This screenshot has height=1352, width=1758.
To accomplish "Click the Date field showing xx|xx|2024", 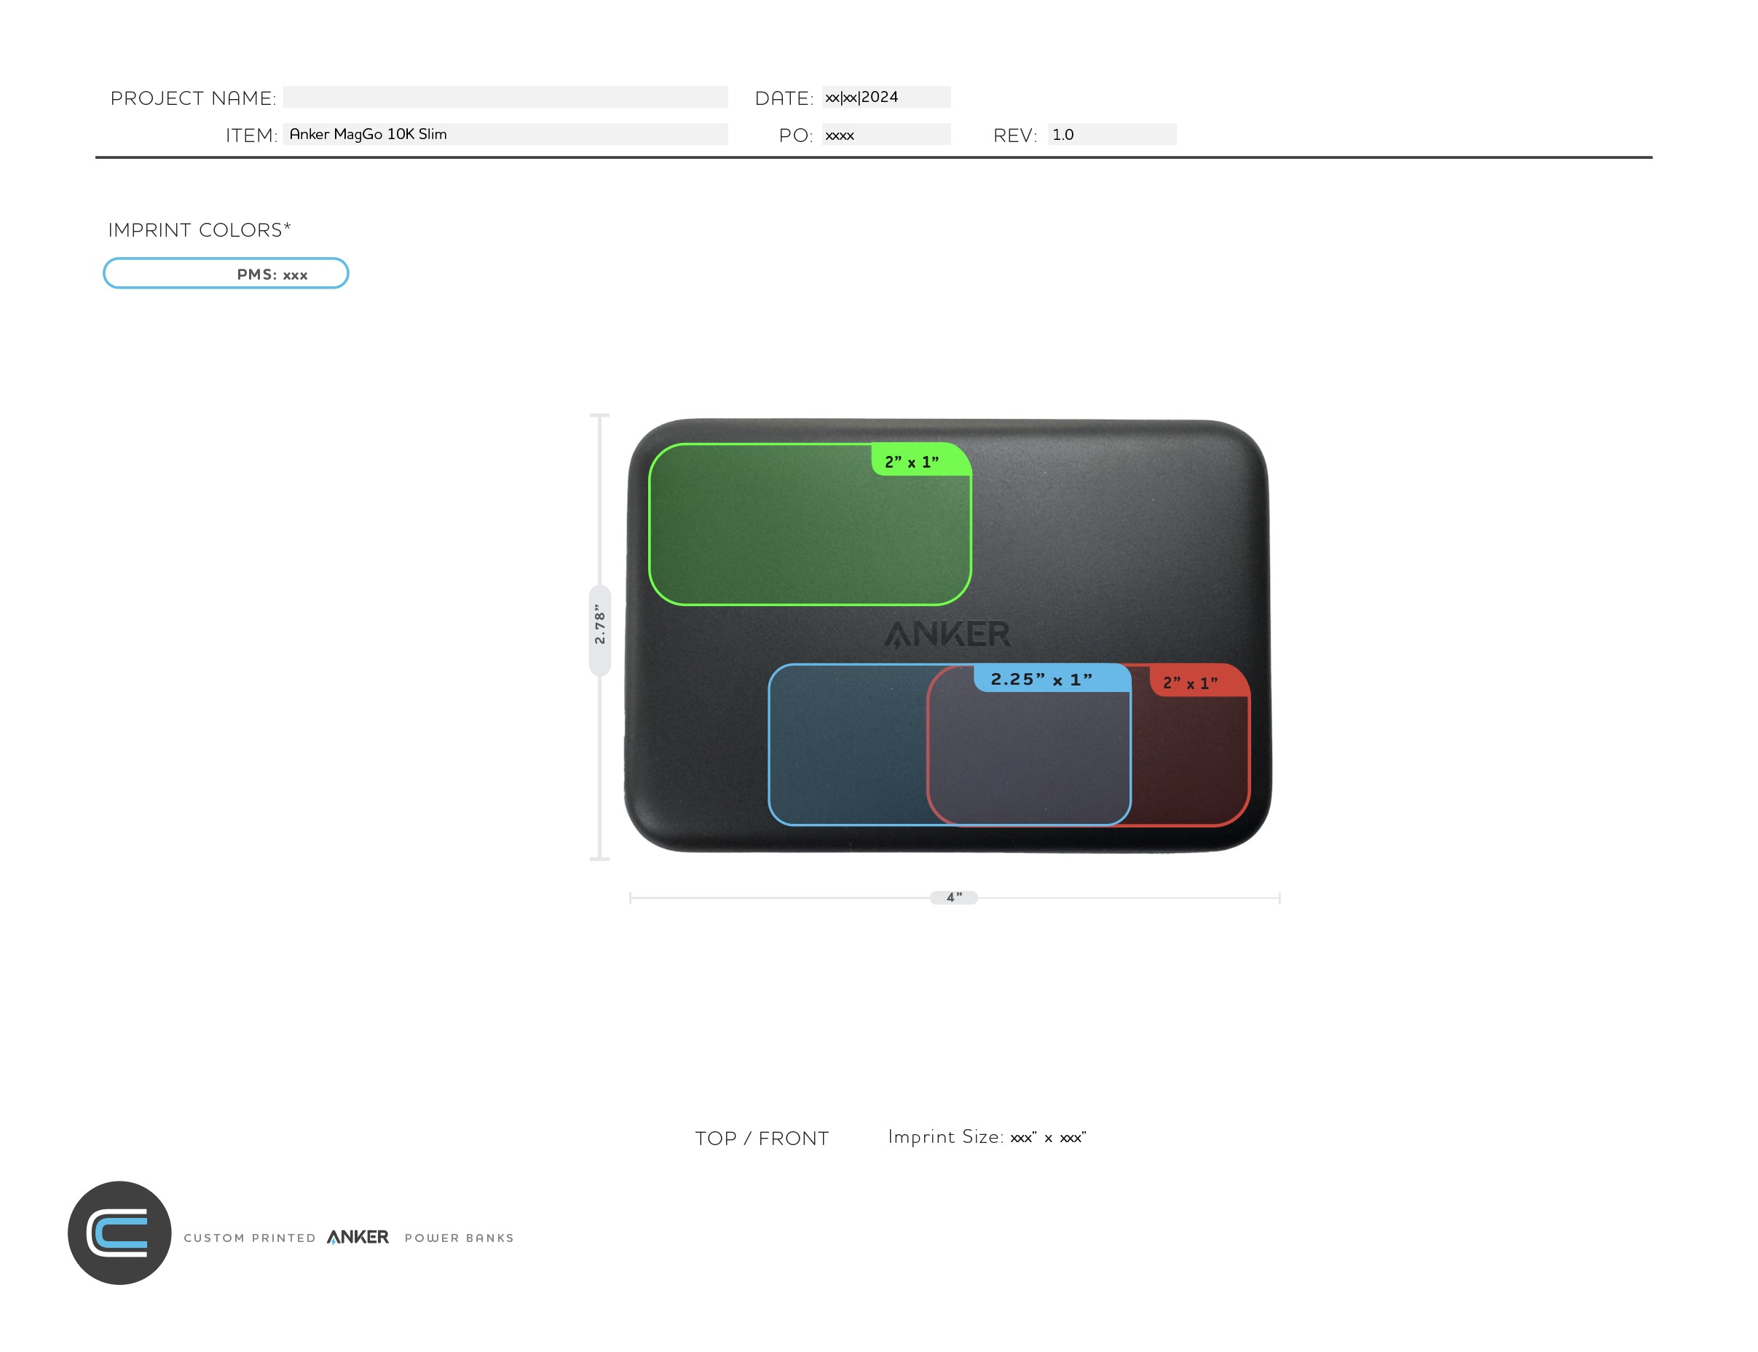I will (x=885, y=97).
